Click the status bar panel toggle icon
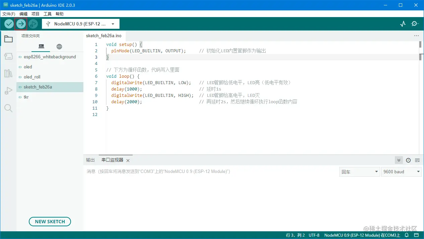This screenshot has height=239, width=424. (416, 235)
